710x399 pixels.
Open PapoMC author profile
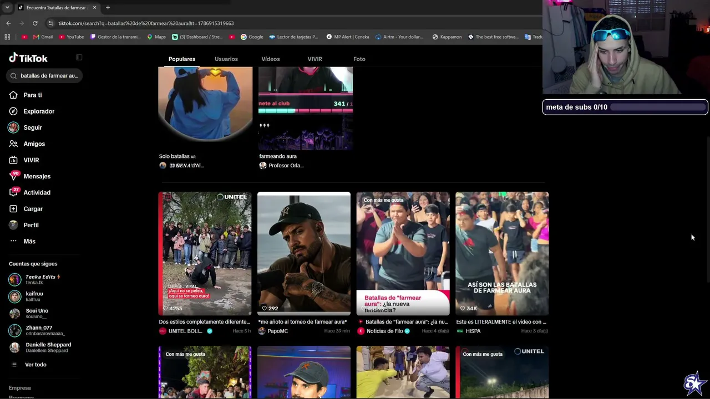273,331
